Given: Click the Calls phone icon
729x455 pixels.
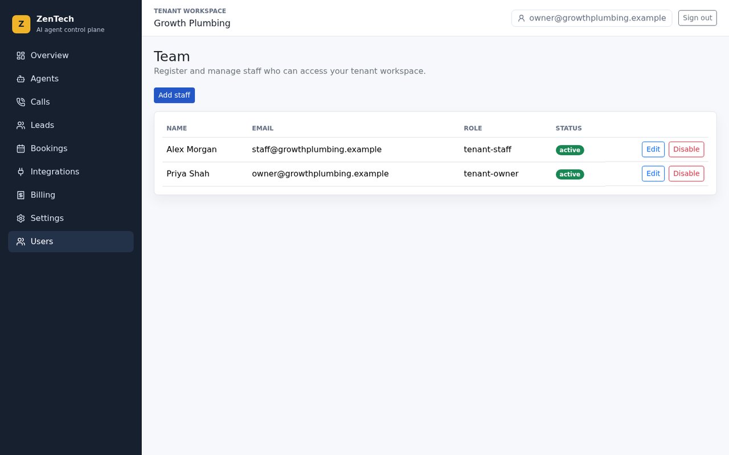Looking at the screenshot, I should click(x=21, y=102).
